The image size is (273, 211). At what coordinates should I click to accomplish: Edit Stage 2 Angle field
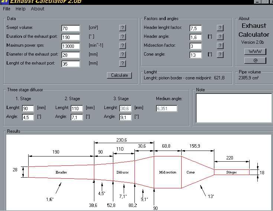point(77,117)
